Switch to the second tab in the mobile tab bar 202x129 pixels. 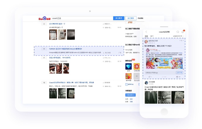(x=152, y=36)
